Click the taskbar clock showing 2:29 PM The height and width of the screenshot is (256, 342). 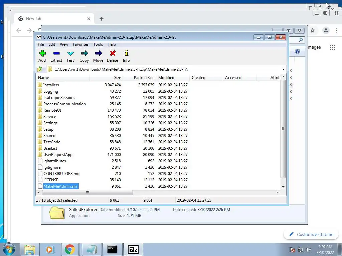pyautogui.click(x=325, y=250)
